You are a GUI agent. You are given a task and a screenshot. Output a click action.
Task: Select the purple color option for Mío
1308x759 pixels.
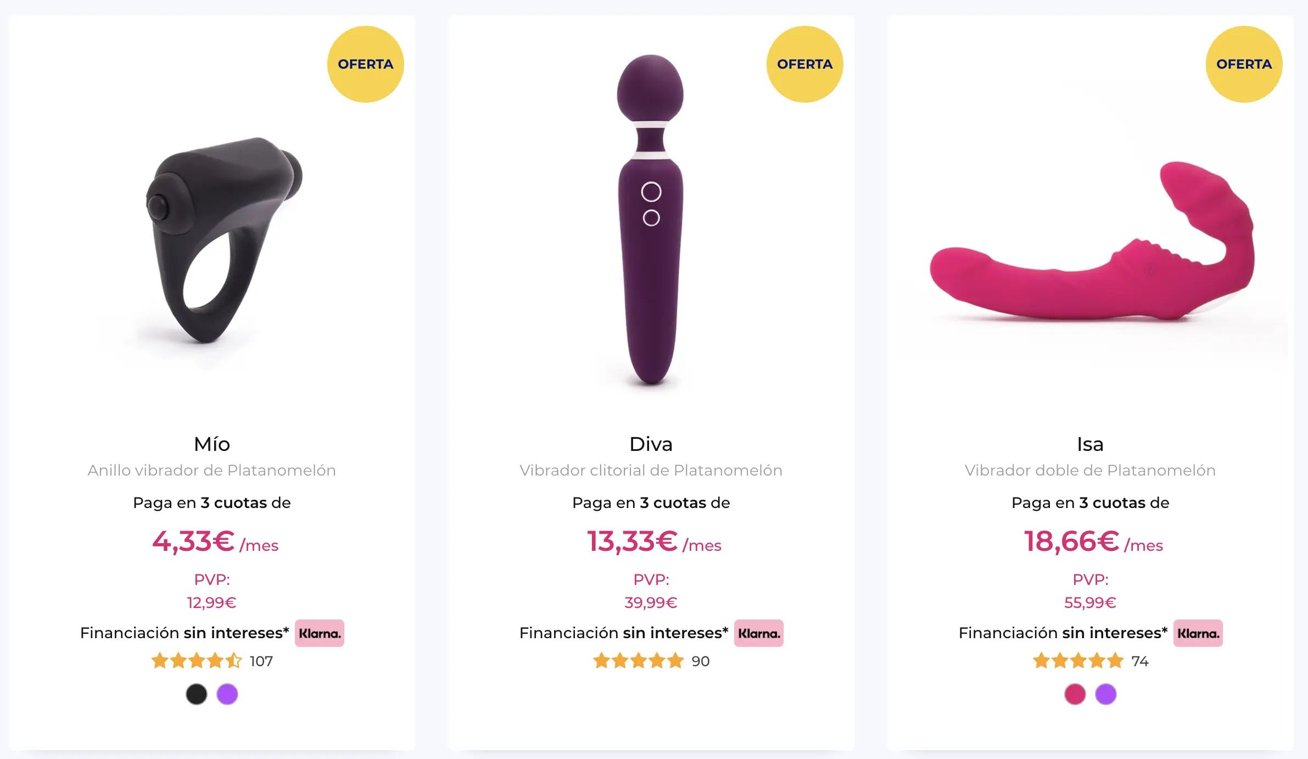point(227,694)
